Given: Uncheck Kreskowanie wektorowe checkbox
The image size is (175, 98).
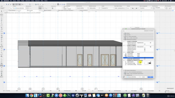Looking at the screenshot, I should tap(145, 50).
